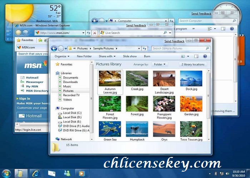Viewport: 250px width, 178px height.
Task: Open the Messenger people taskbar icon
Action: [67, 173]
